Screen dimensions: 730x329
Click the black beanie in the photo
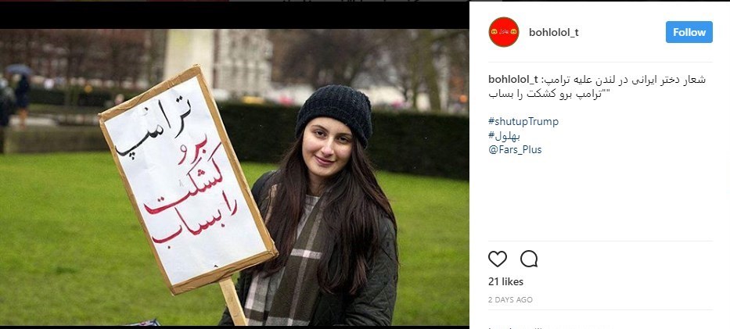point(334,113)
